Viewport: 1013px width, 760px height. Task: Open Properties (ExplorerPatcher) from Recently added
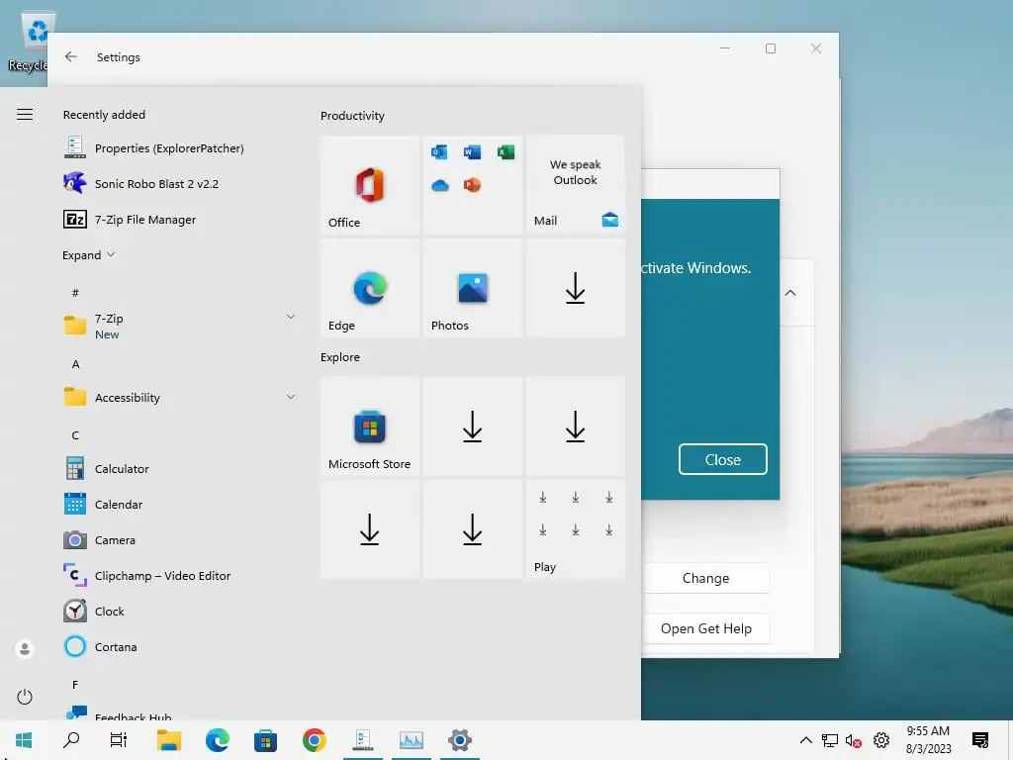tap(181, 148)
